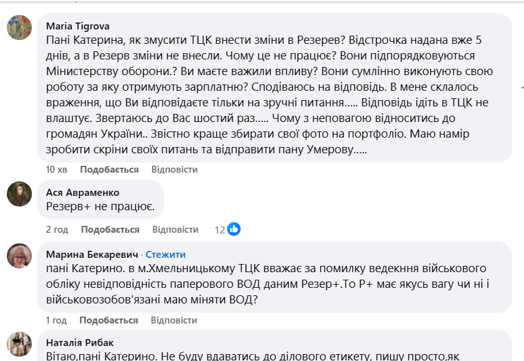Click Марина Бекаревич's avatar photo
This screenshot has height=361, width=524.
(19, 255)
